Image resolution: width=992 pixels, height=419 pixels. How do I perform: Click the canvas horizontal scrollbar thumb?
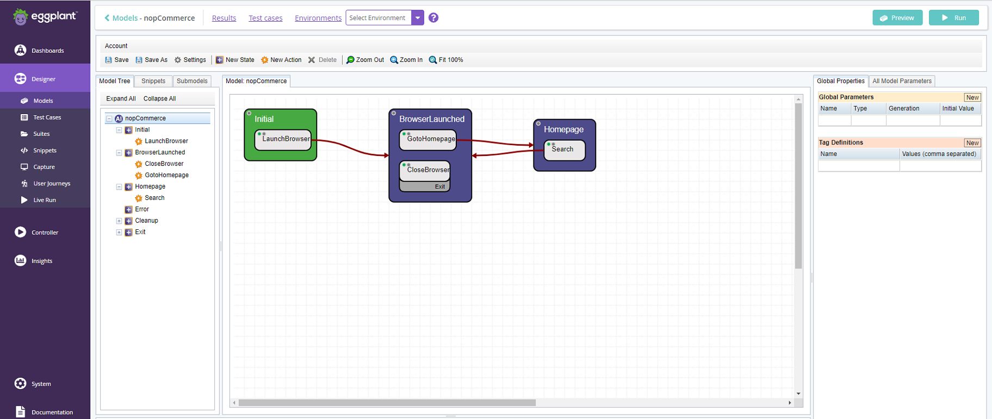(x=387, y=403)
